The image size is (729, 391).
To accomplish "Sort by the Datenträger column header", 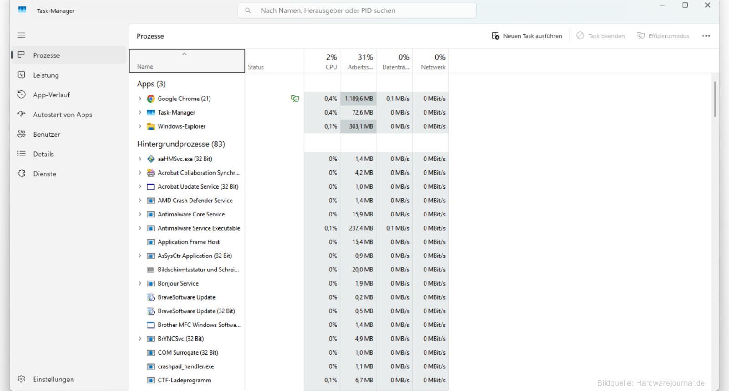I will point(395,61).
